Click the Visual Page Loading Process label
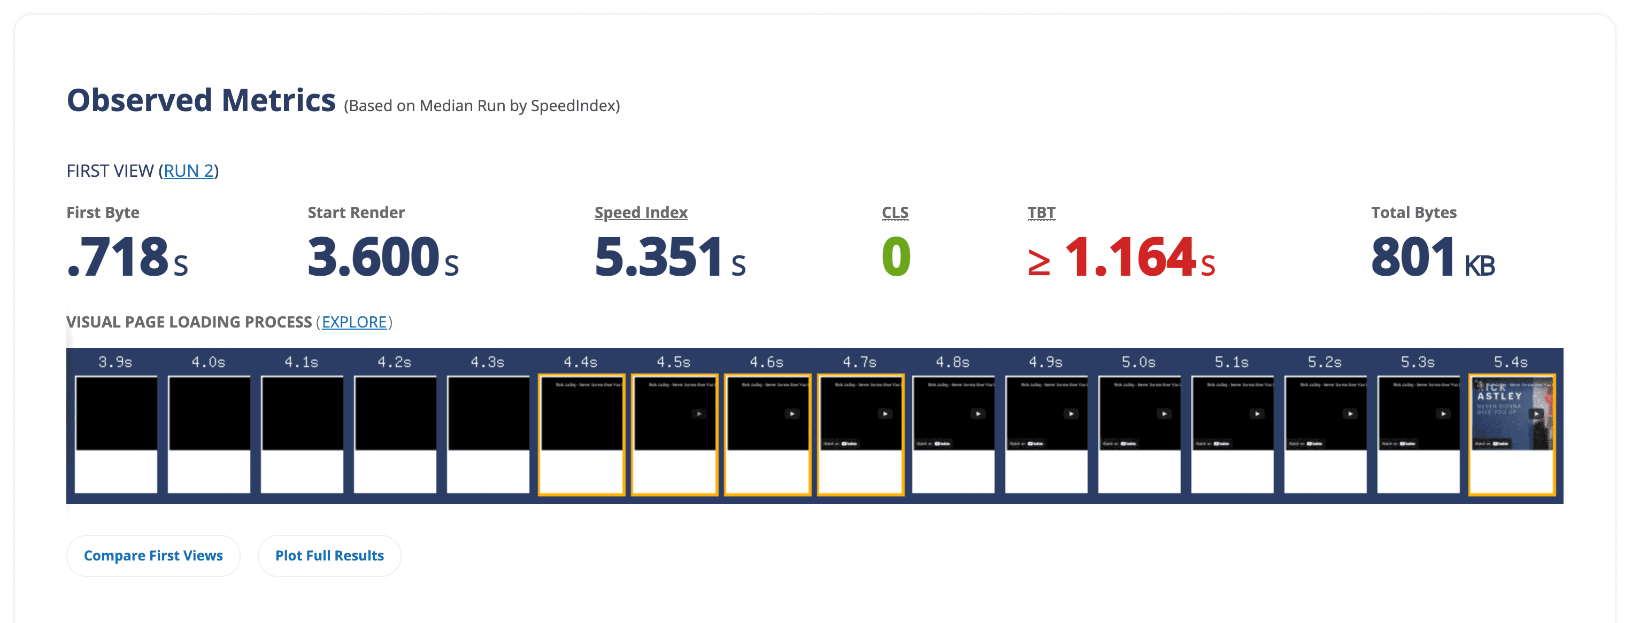The height and width of the screenshot is (623, 1632). 189,322
